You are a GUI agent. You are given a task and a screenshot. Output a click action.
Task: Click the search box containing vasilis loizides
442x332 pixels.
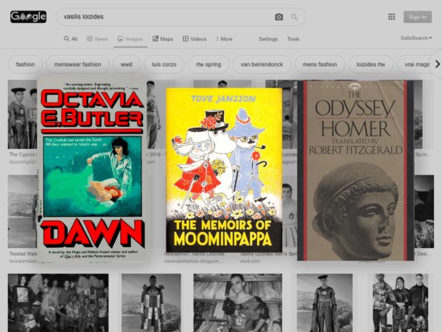(180, 17)
